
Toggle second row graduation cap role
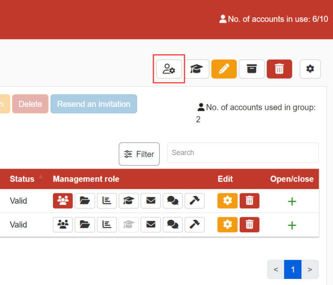[129, 225]
